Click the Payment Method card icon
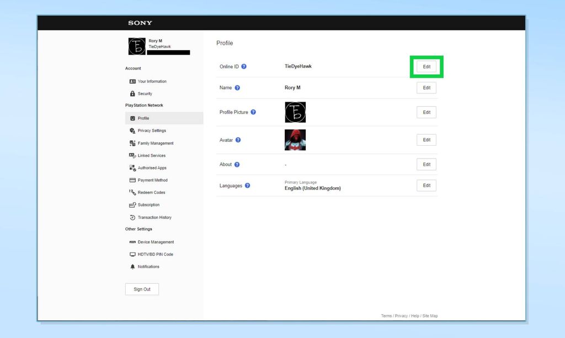 132,180
